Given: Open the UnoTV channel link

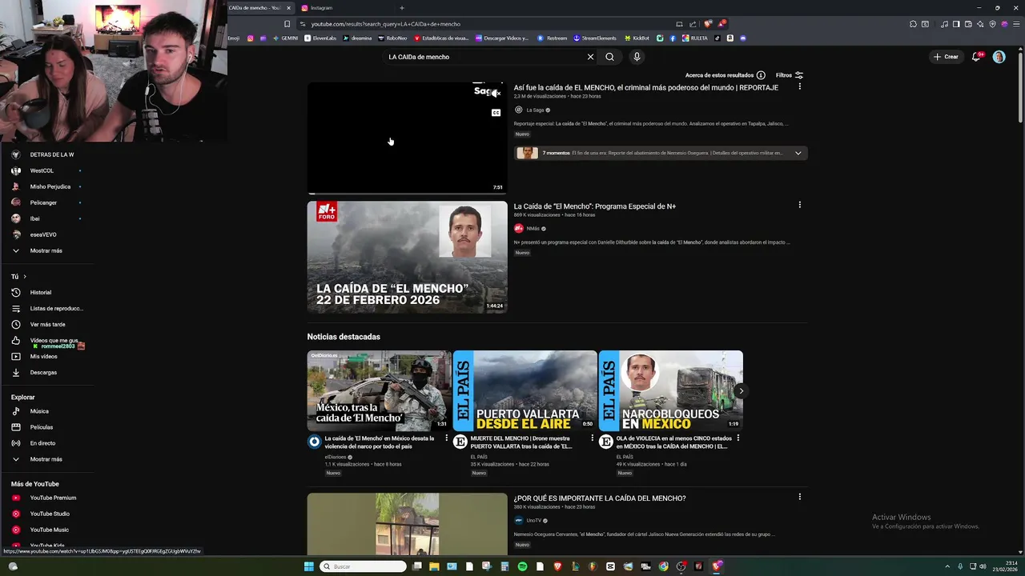Looking at the screenshot, I should coord(534,521).
